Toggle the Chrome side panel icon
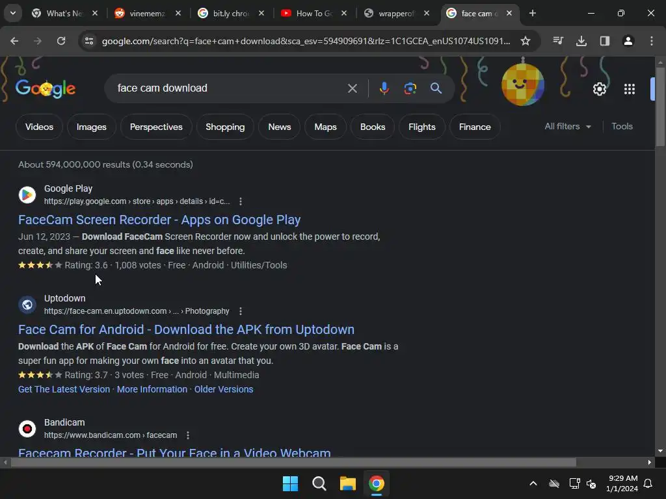 [605, 41]
